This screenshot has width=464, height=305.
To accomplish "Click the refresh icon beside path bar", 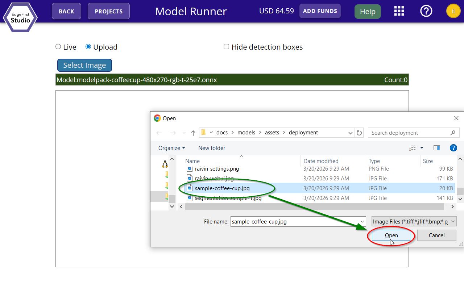I will pos(359,133).
